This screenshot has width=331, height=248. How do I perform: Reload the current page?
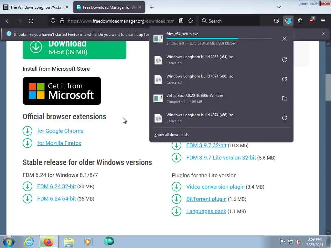[31, 21]
